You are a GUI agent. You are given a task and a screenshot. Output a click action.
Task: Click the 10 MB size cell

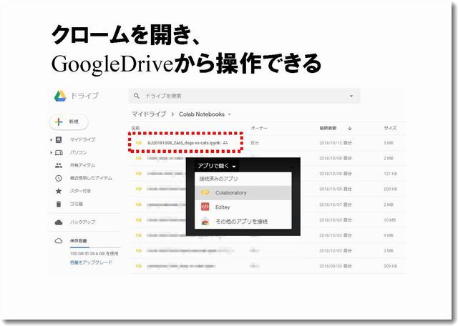pos(389,220)
